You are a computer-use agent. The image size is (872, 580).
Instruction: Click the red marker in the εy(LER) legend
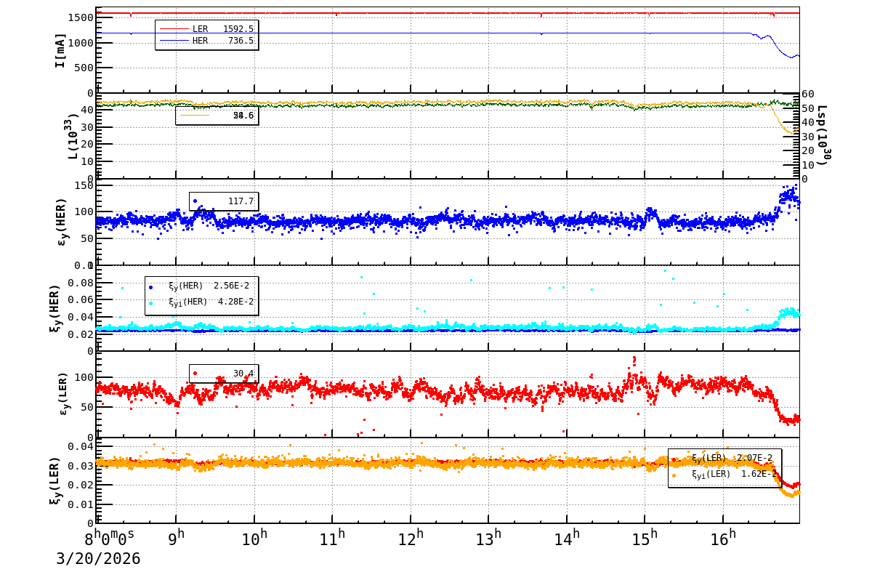(195, 374)
